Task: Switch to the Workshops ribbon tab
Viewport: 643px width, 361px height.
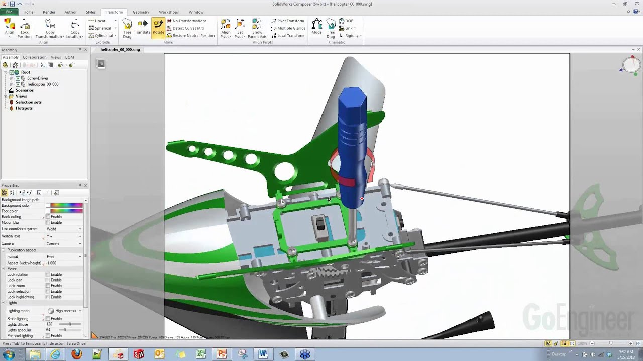Action: [x=169, y=12]
